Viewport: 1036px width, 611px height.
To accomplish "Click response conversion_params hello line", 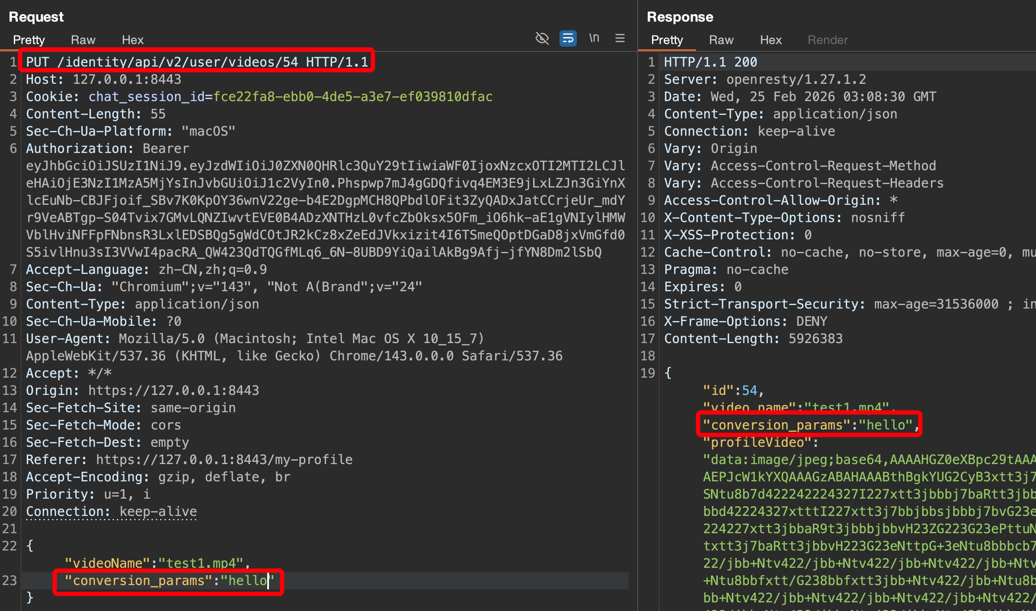I will [x=808, y=425].
